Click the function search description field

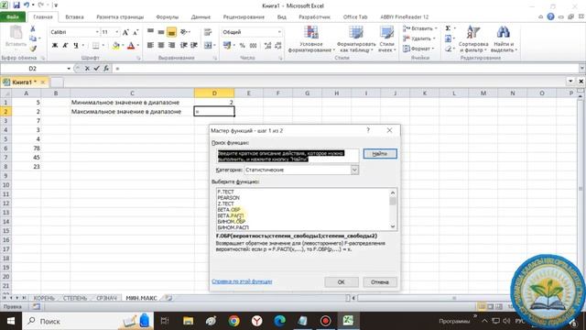point(288,156)
